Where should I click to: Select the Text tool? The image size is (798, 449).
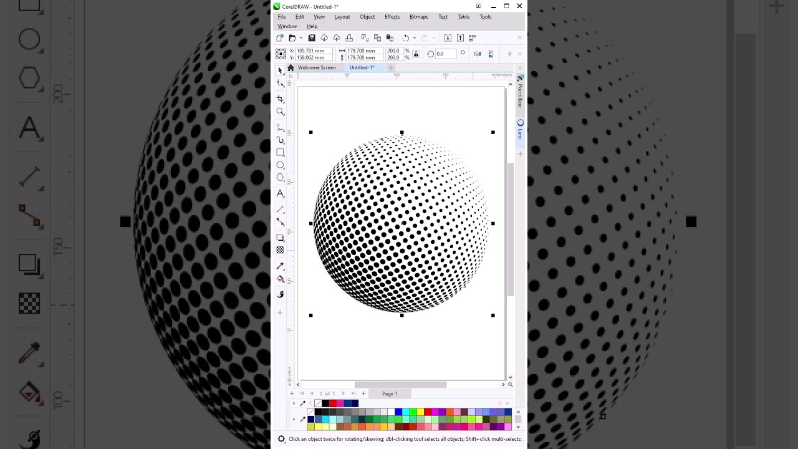pyautogui.click(x=280, y=193)
